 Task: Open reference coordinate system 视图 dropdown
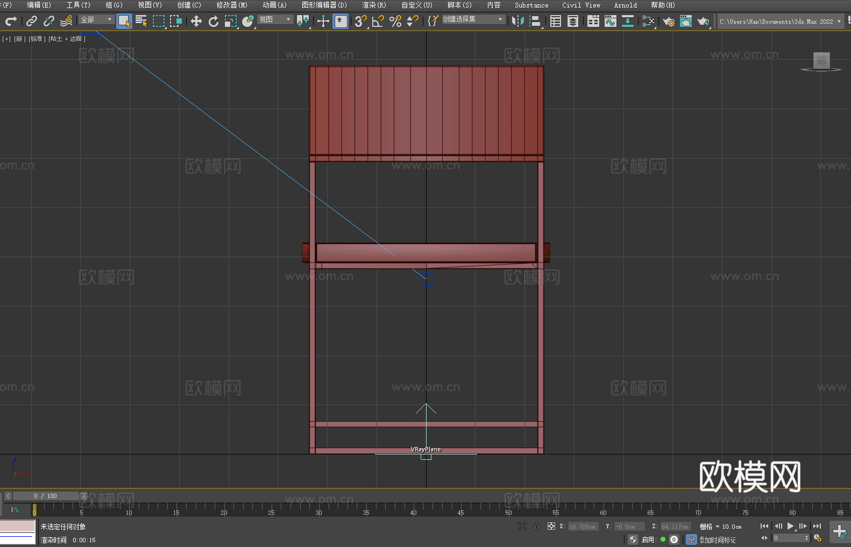275,19
